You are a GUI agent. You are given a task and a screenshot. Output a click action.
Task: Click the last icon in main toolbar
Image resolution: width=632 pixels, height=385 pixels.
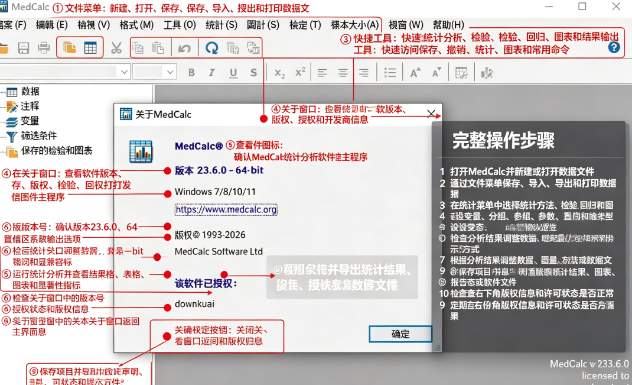pos(253,48)
